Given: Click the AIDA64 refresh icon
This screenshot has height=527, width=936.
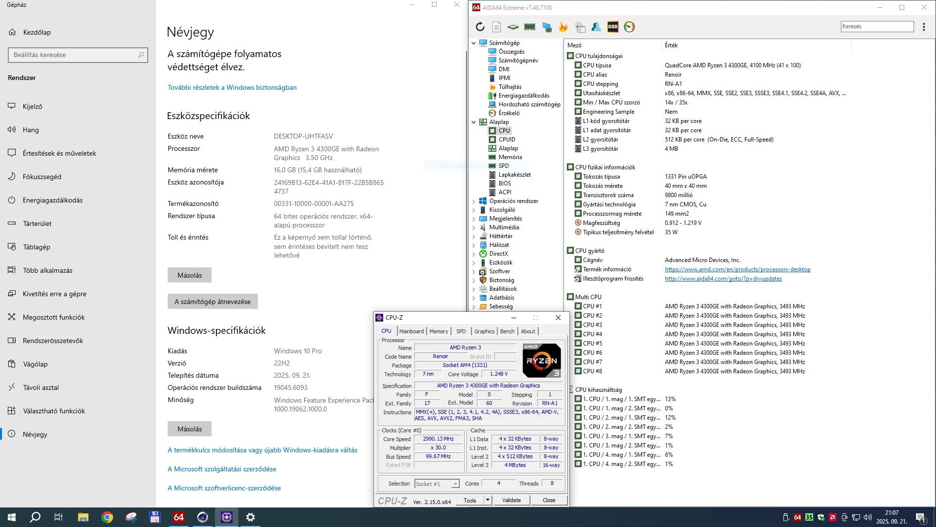Looking at the screenshot, I should click(x=480, y=27).
